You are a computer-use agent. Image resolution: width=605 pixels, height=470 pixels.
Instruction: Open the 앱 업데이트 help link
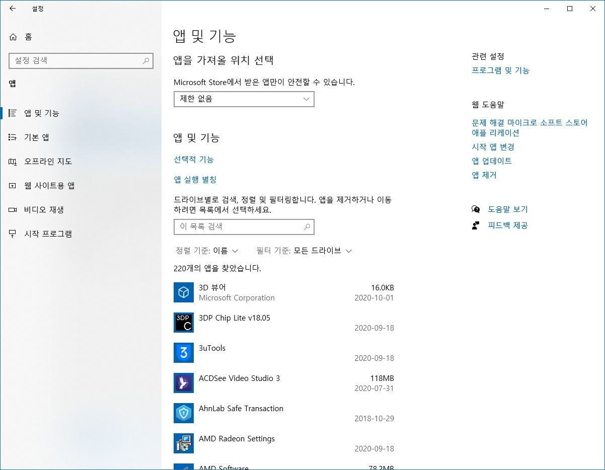pyautogui.click(x=492, y=161)
